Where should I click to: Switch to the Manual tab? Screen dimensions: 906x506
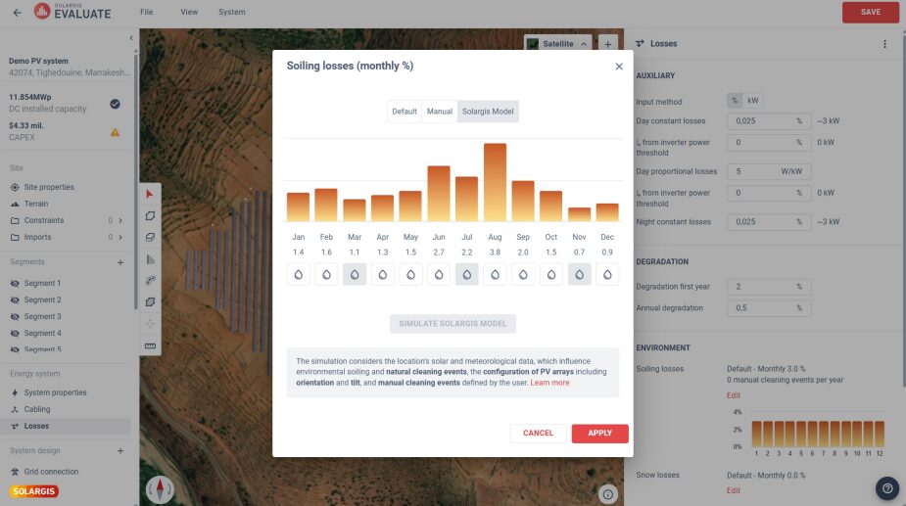pyautogui.click(x=439, y=112)
